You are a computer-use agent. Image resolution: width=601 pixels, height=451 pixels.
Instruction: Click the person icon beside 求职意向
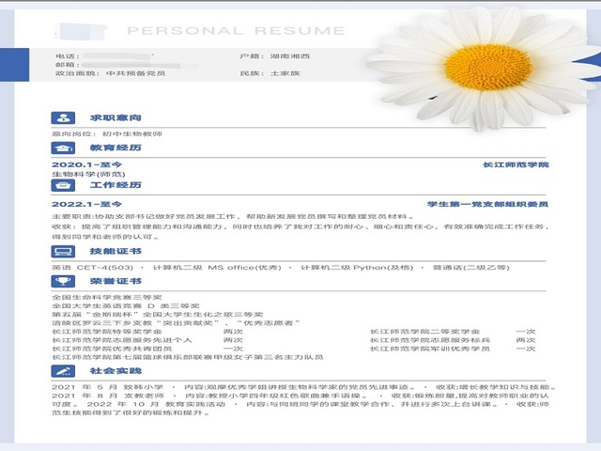click(x=64, y=119)
